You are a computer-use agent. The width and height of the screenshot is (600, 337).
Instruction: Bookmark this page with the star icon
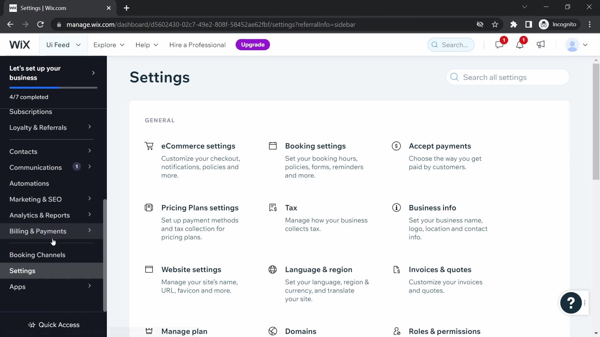click(x=495, y=24)
